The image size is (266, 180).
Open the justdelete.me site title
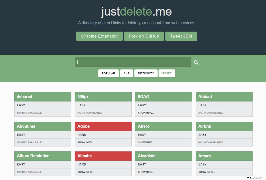point(137,11)
